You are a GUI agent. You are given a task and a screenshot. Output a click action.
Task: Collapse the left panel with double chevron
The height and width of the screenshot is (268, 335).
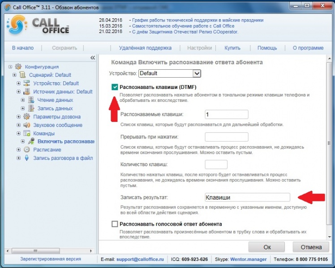(93, 58)
